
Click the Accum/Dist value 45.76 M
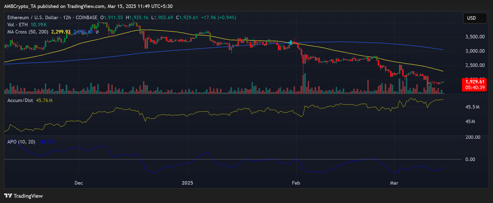tap(44, 100)
